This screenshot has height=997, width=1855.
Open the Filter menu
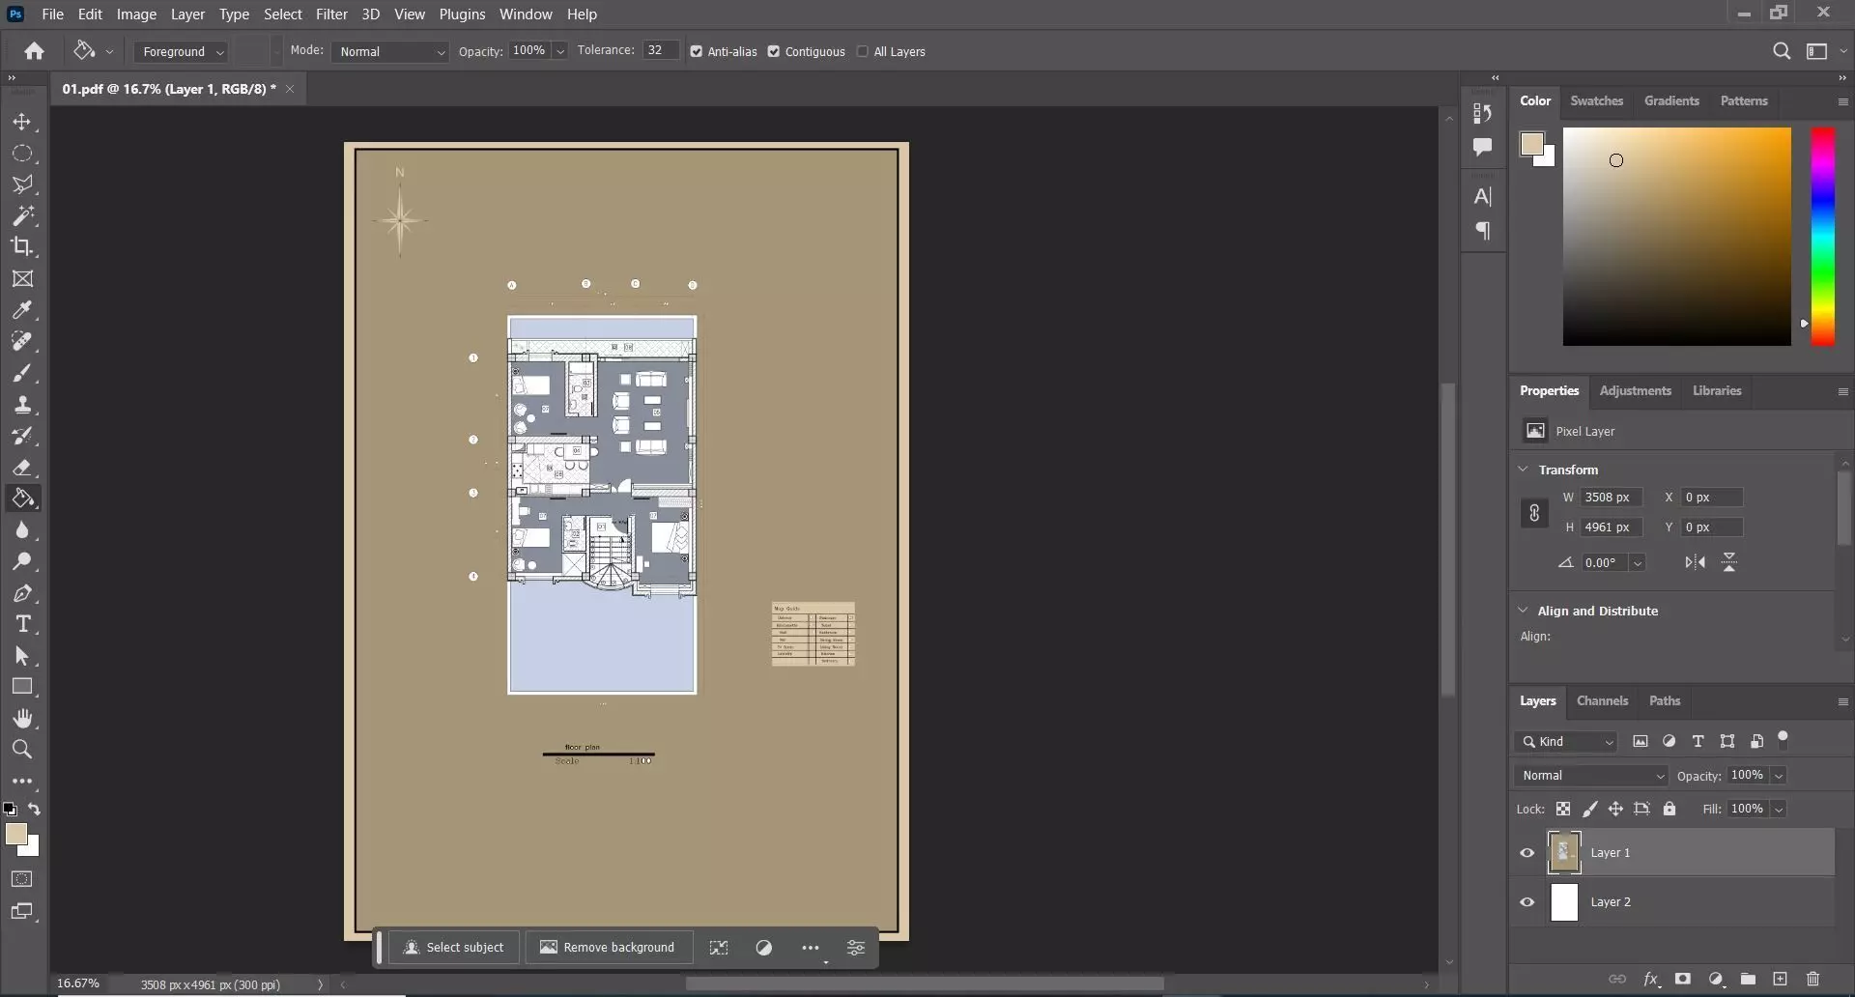point(331,14)
